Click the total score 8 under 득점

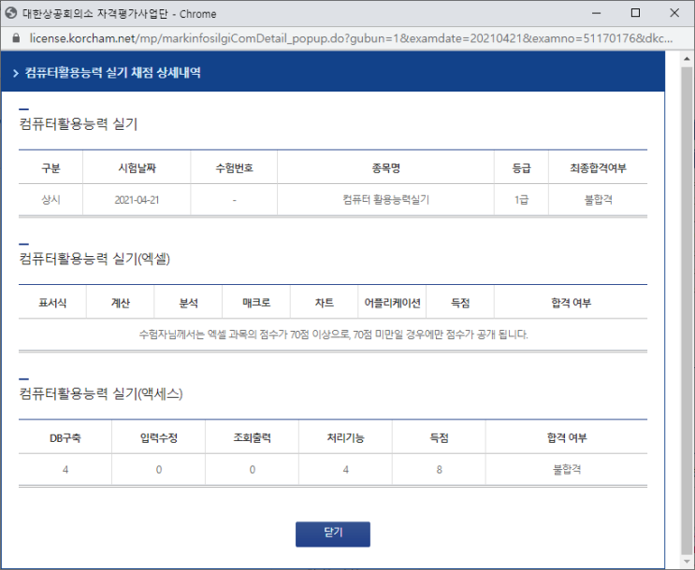pos(440,469)
